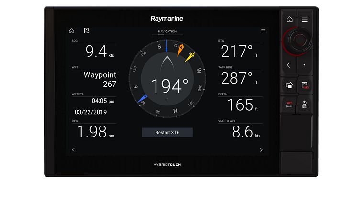Viewport: 357px width, 200px height.
Task: Tap the N cardinal label on compass
Action: point(175,111)
